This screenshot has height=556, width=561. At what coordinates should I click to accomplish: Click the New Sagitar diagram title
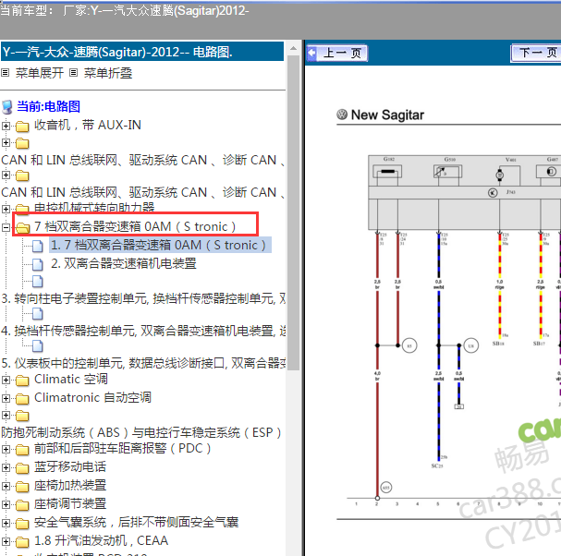[x=387, y=115]
